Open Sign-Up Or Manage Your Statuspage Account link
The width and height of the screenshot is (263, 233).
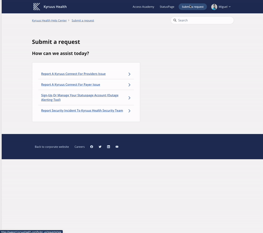click(80, 98)
